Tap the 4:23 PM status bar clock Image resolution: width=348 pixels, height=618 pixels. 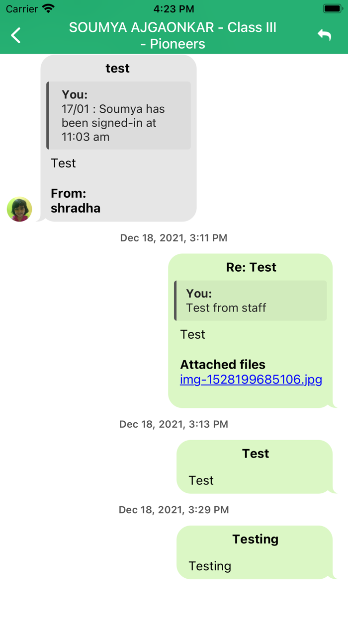click(174, 8)
